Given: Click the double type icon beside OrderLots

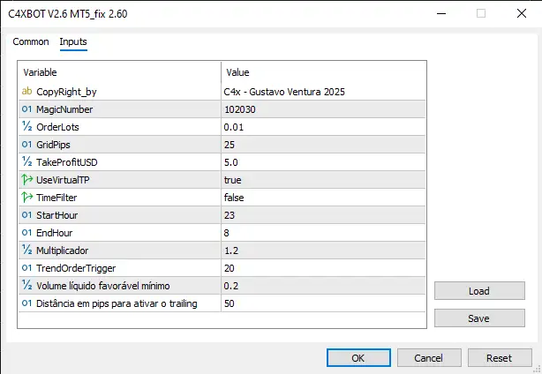Looking at the screenshot, I should tap(26, 127).
